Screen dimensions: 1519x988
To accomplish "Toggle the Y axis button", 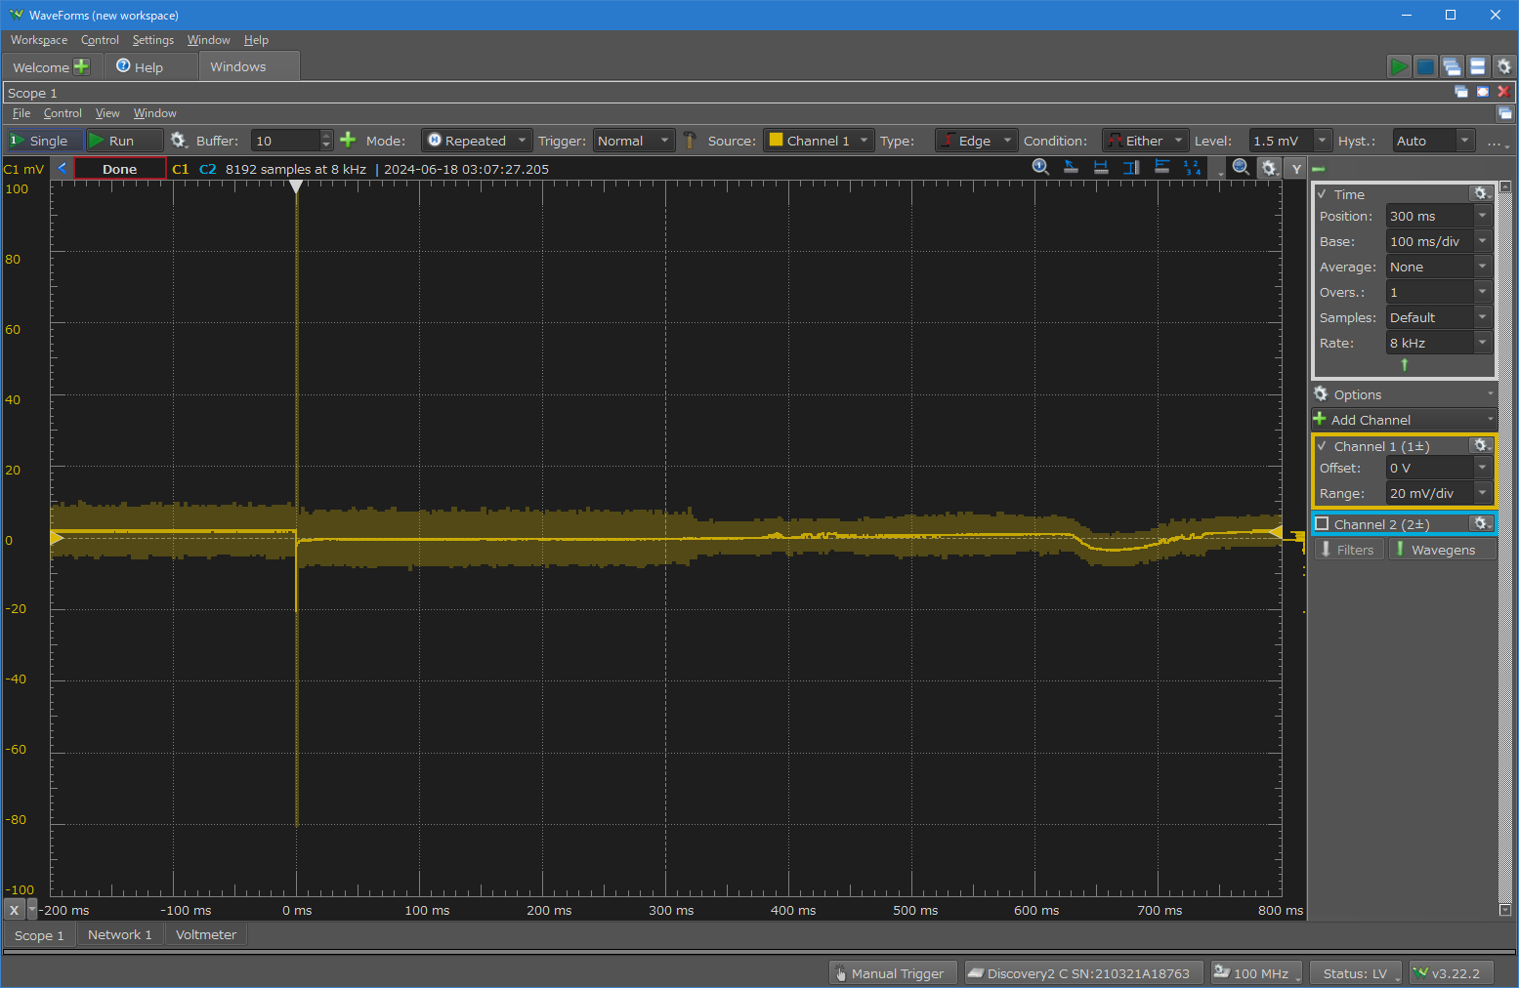I will click(x=1296, y=169).
